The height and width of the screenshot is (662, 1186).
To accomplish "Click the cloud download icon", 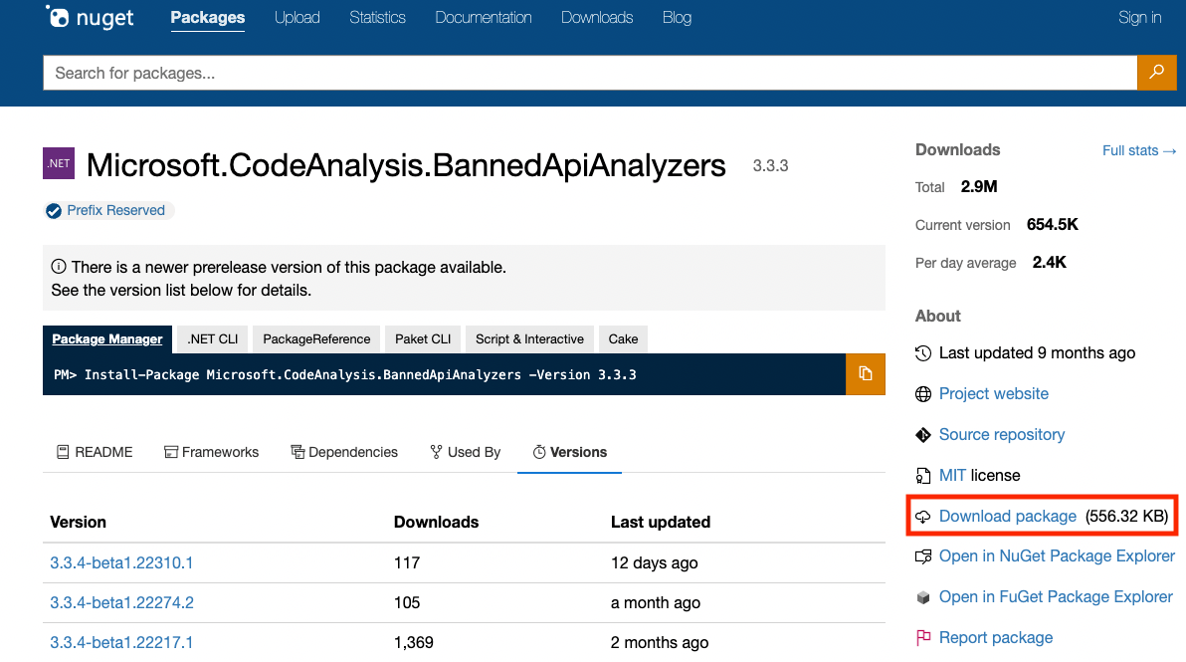I will click(922, 517).
